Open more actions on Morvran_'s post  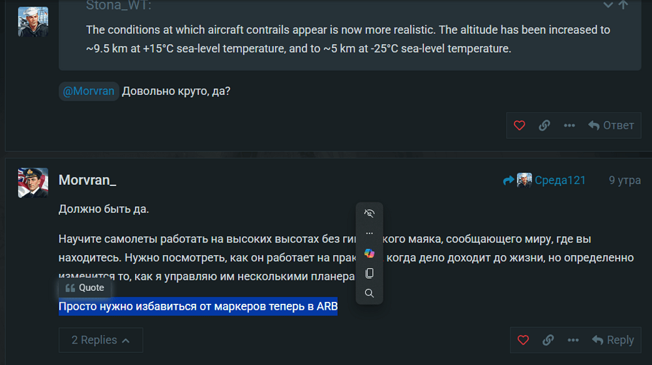573,340
